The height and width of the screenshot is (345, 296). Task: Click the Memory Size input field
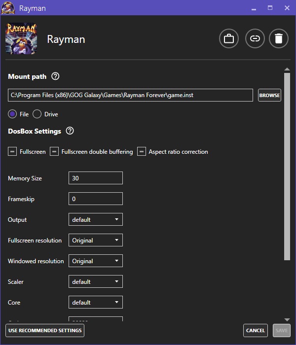(96, 178)
